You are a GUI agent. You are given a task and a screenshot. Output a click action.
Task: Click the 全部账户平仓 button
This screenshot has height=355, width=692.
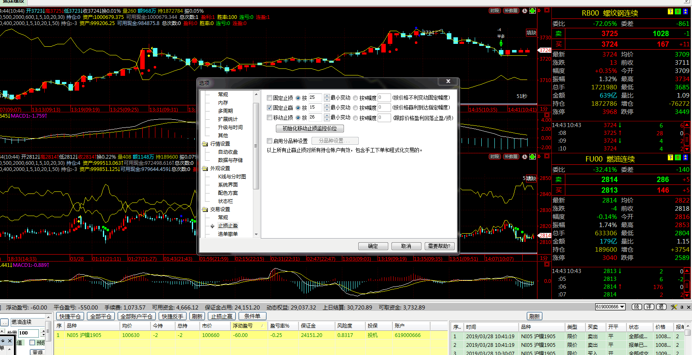click(137, 316)
